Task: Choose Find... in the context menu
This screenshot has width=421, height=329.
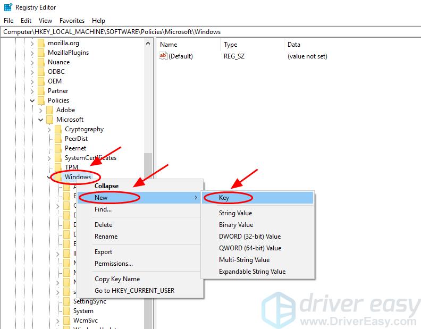Action: [x=140, y=209]
